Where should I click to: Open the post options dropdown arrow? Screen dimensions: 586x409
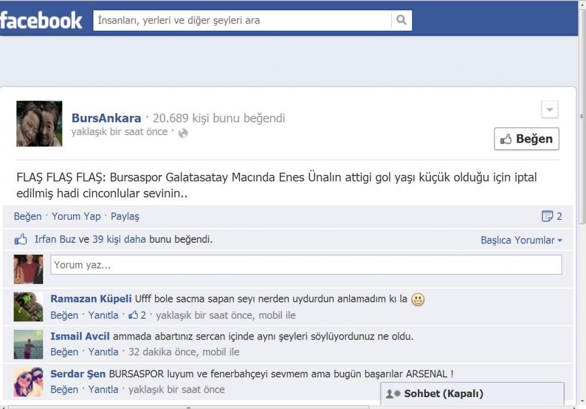[x=549, y=109]
